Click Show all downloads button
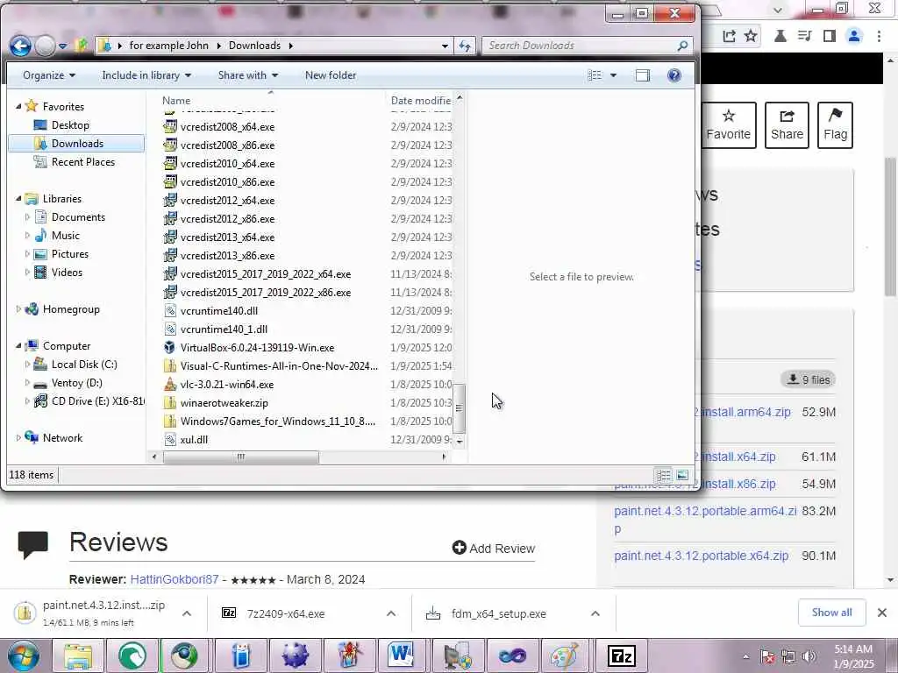 831,613
